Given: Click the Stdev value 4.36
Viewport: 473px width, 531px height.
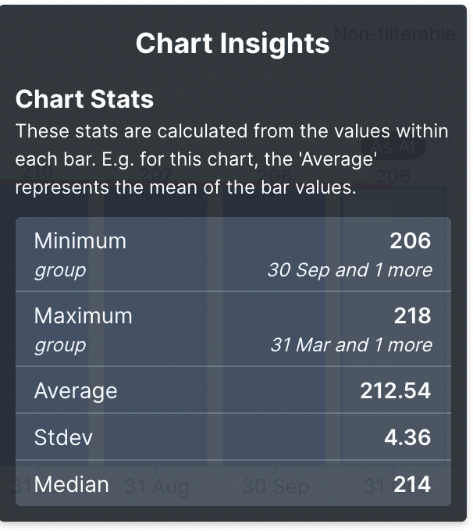Looking at the screenshot, I should tap(407, 437).
